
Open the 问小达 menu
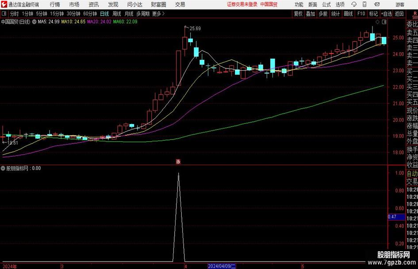[x=134, y=4]
